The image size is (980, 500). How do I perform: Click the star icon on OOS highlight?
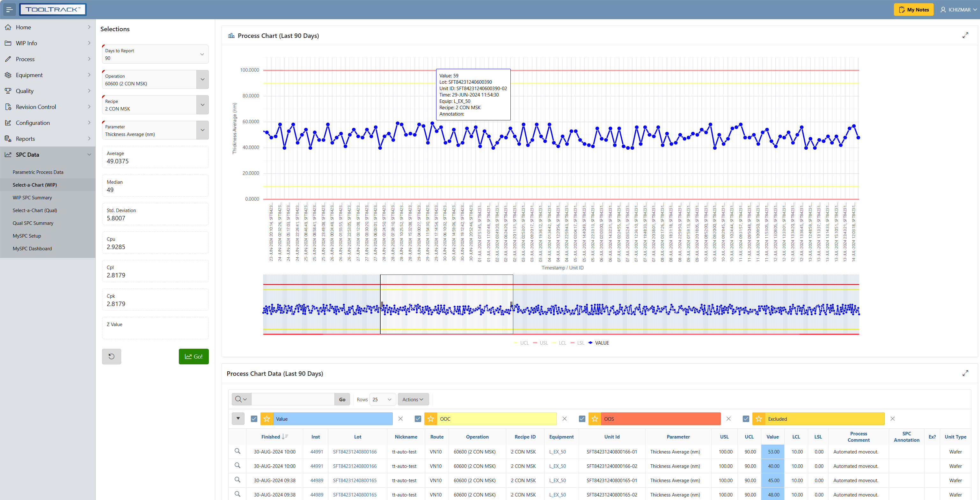click(x=595, y=419)
